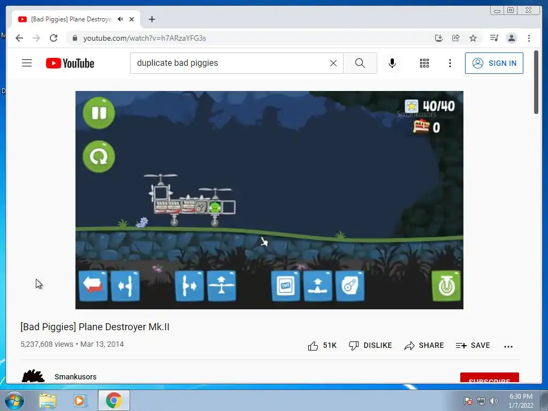
Task: Click the network tray icon
Action: click(481, 401)
